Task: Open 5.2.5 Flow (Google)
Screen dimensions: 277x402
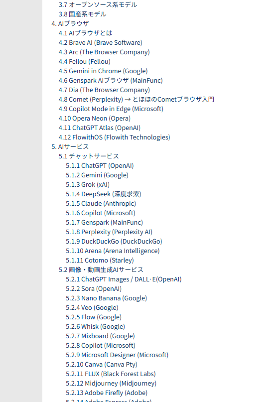Action: 94,318
